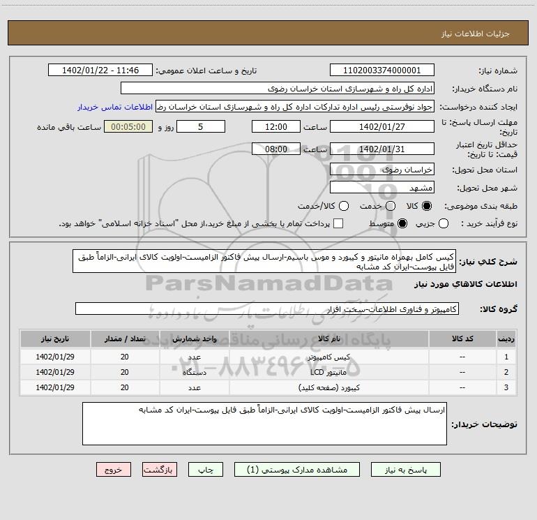The width and height of the screenshot is (537, 520).
Task: Click the need number field 1102003374000001
Action: coord(382,70)
